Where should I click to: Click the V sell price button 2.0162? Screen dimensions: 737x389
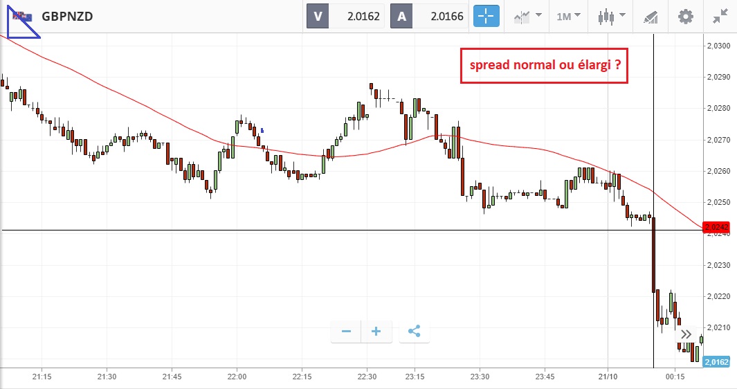[346, 16]
